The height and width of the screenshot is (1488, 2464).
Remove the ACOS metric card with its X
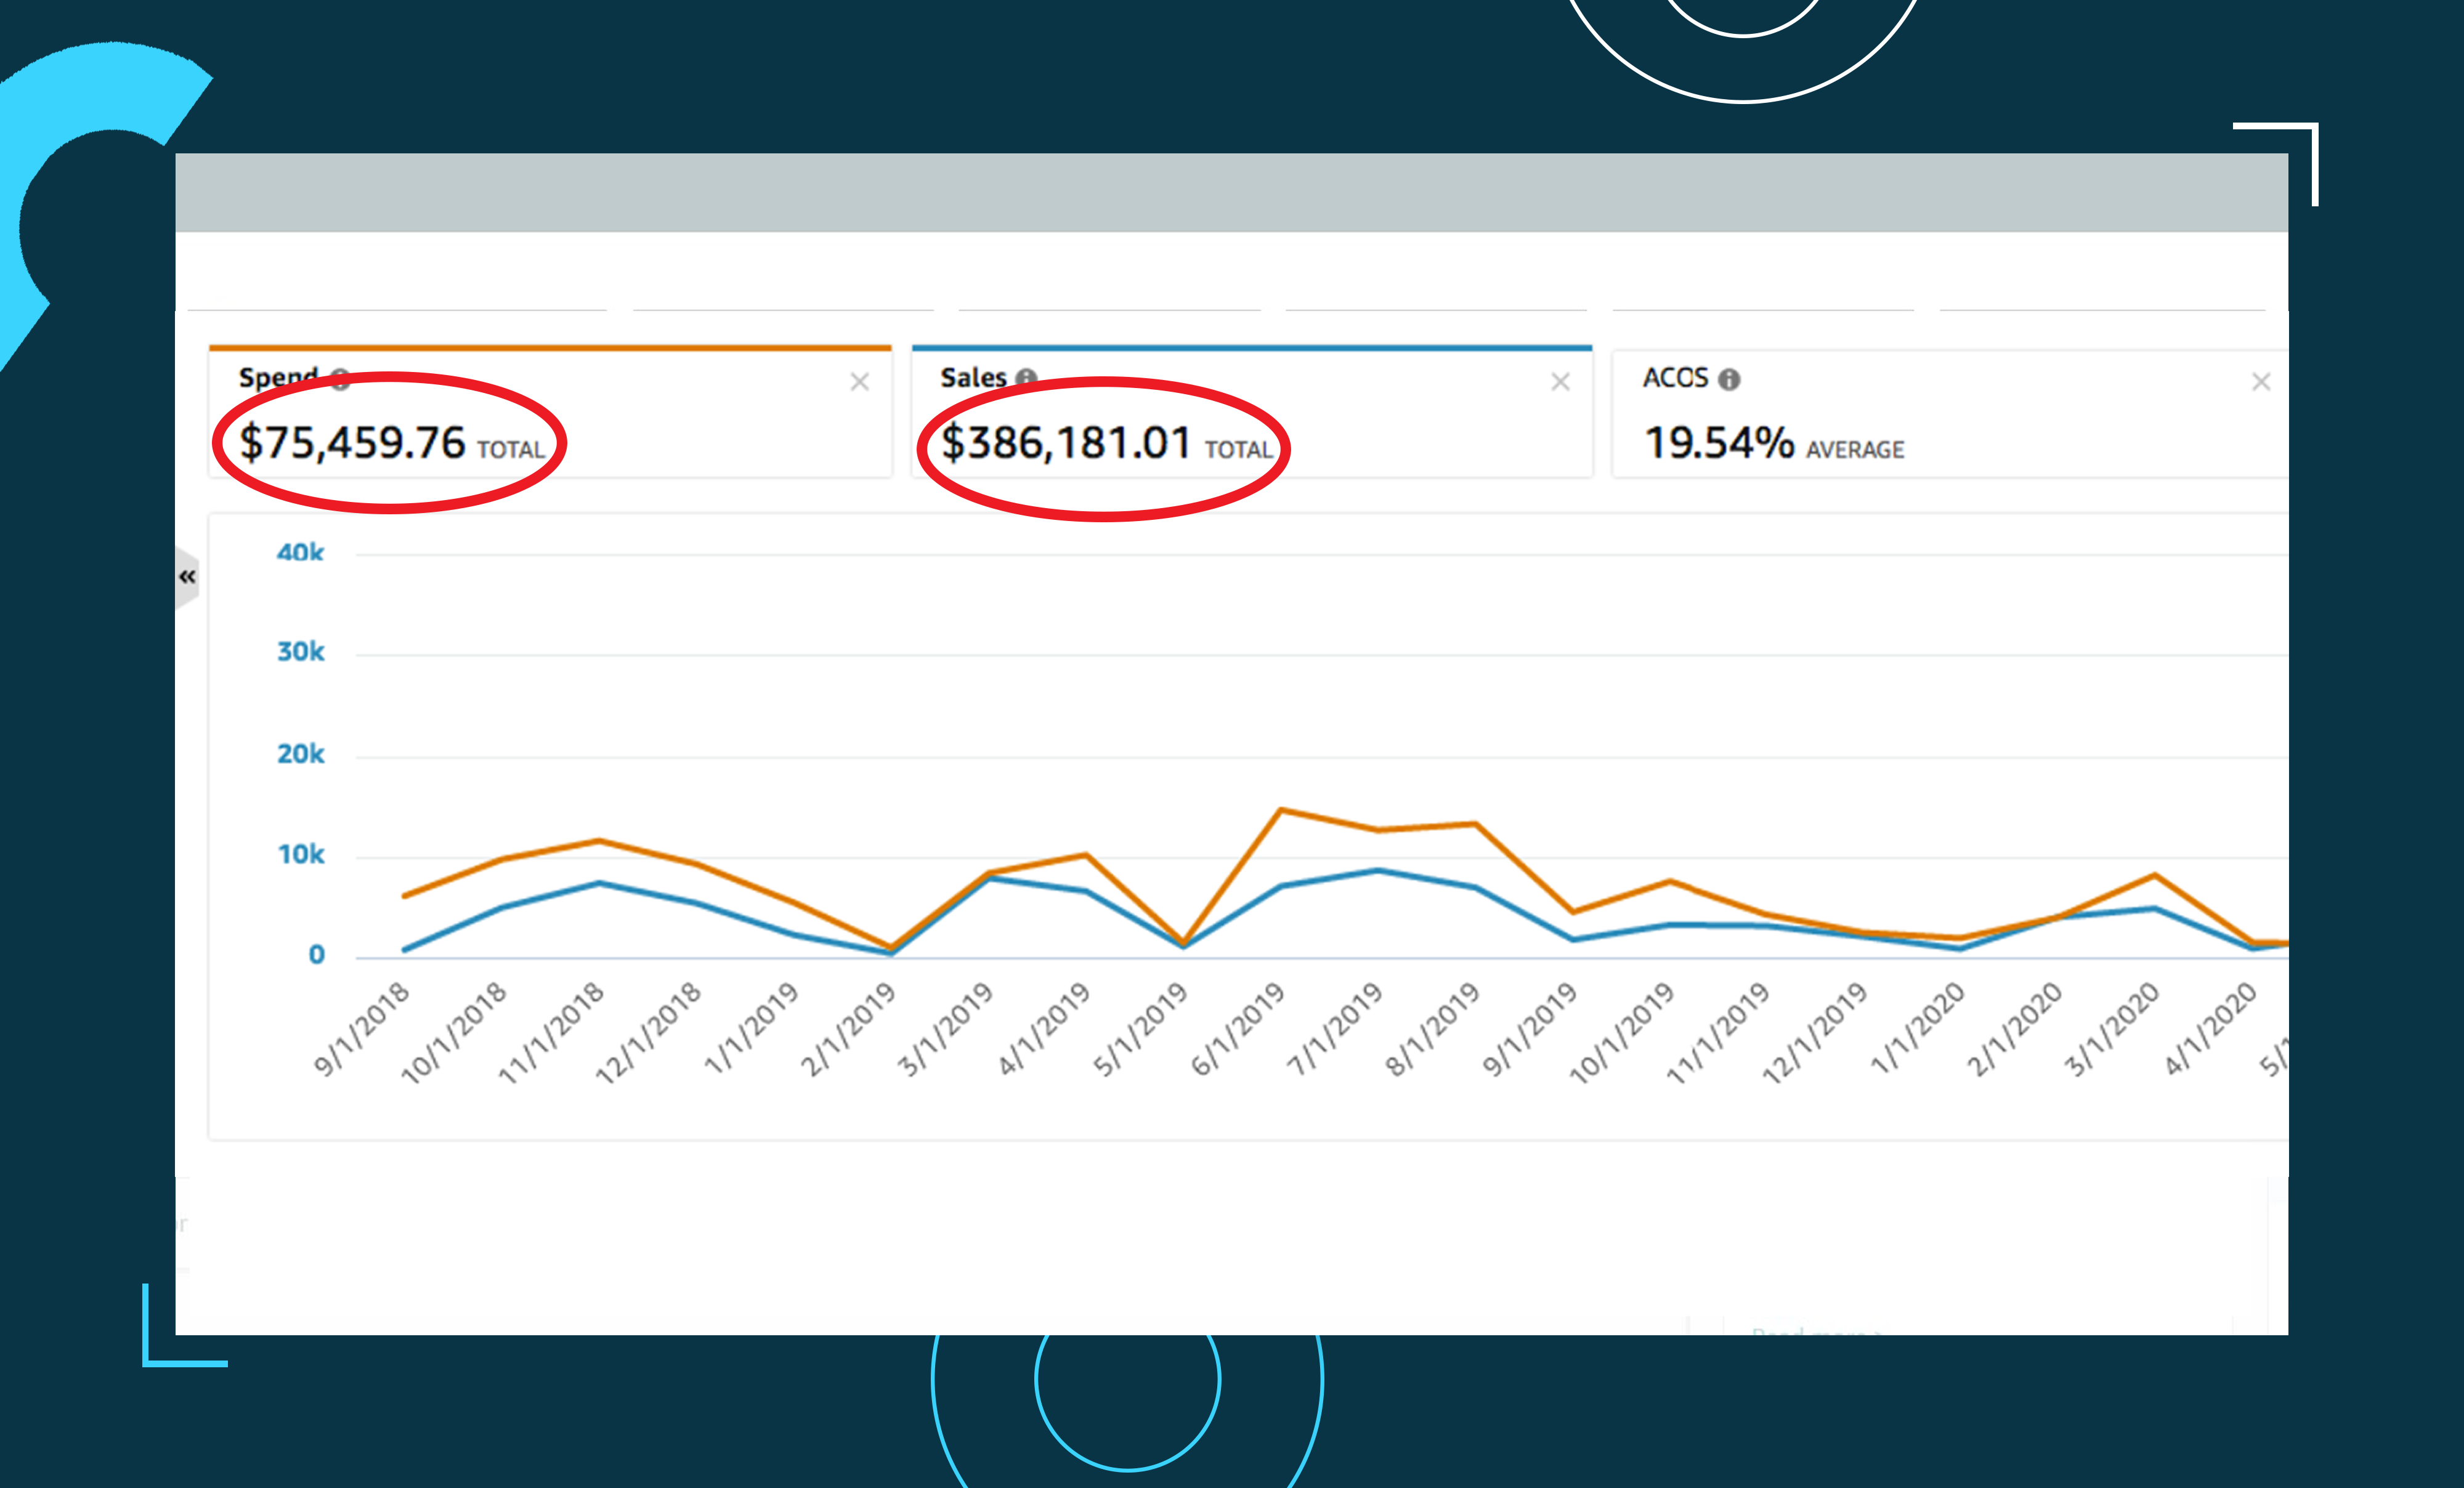coord(2261,382)
